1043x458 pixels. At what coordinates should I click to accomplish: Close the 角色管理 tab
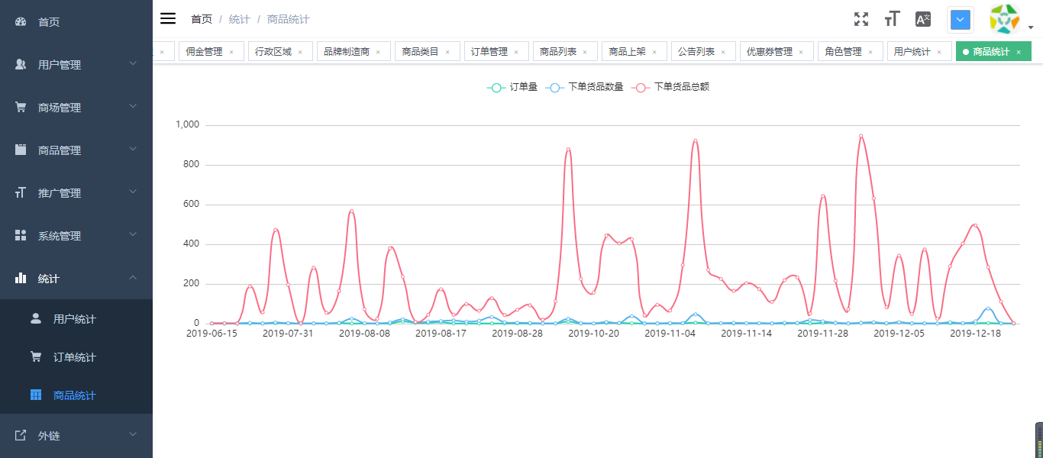[870, 52]
